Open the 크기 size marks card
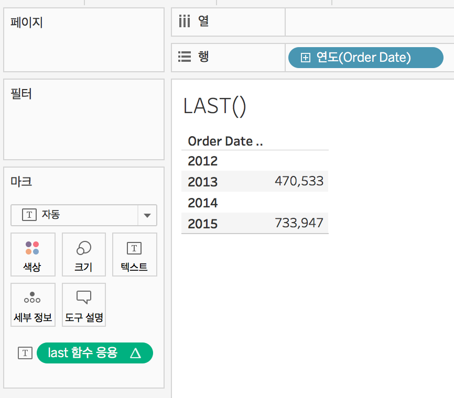Image resolution: width=454 pixels, height=398 pixels. click(84, 255)
